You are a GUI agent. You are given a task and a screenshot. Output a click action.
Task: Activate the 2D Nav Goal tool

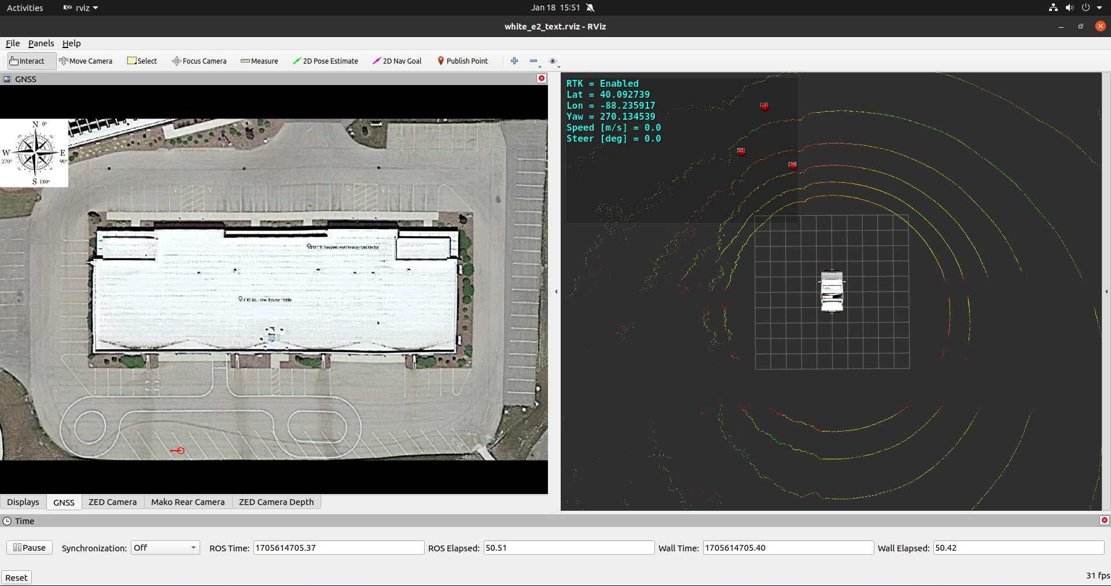[397, 61]
